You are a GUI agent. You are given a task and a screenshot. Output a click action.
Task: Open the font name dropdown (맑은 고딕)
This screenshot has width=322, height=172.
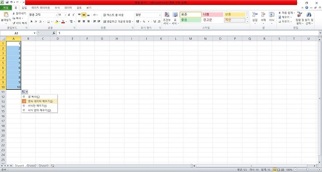point(56,15)
